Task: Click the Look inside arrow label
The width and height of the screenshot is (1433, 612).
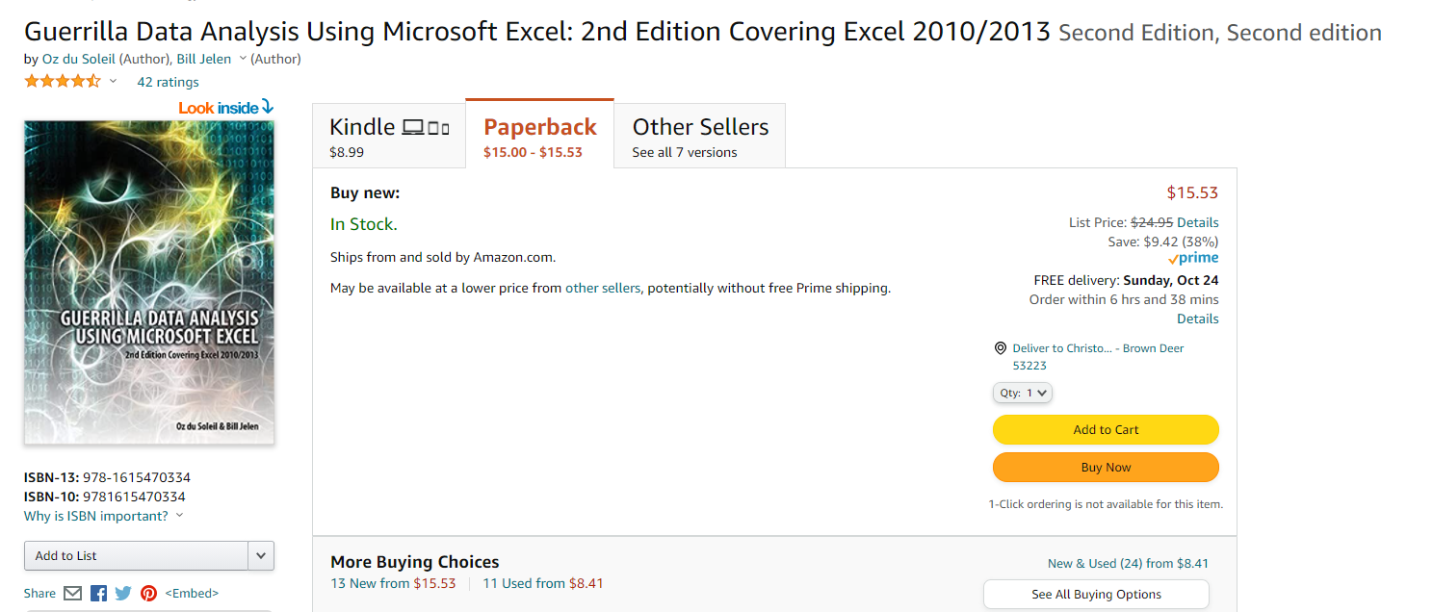Action: point(225,108)
